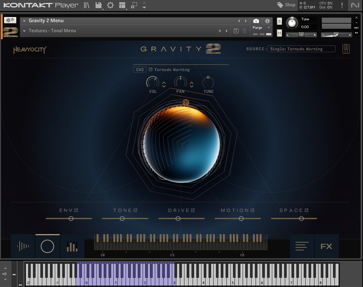
Task: Click the TONE slider handle
Action: [122, 218]
